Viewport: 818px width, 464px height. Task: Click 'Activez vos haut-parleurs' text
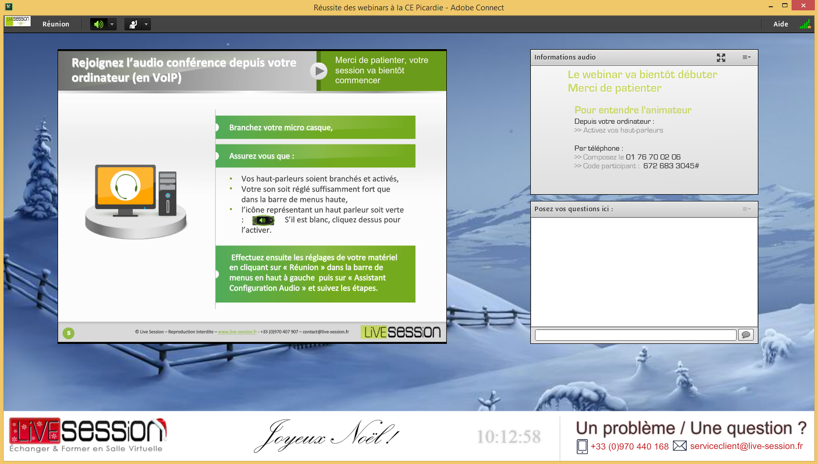point(623,130)
